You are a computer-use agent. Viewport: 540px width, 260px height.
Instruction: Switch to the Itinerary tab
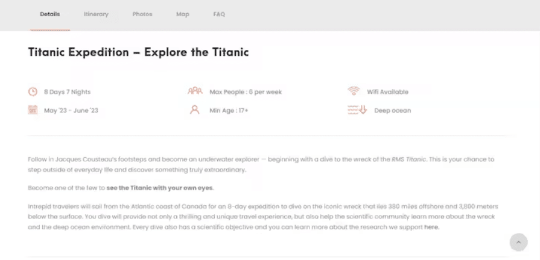point(96,14)
